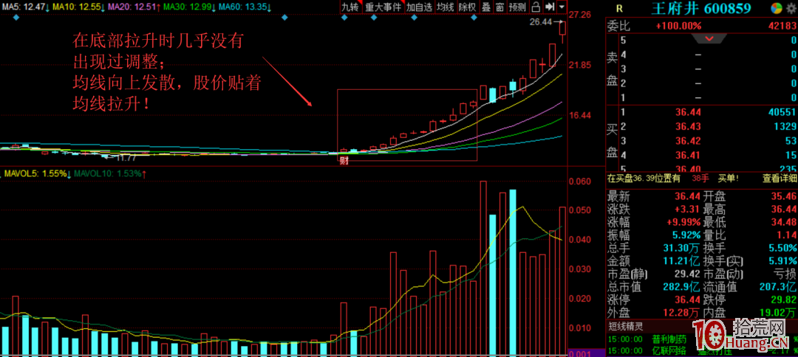Click the MA10: 12.55 indicator label

(78, 7)
